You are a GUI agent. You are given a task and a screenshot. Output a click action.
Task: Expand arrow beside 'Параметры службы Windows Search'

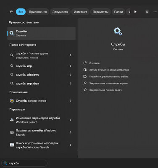[71, 132]
